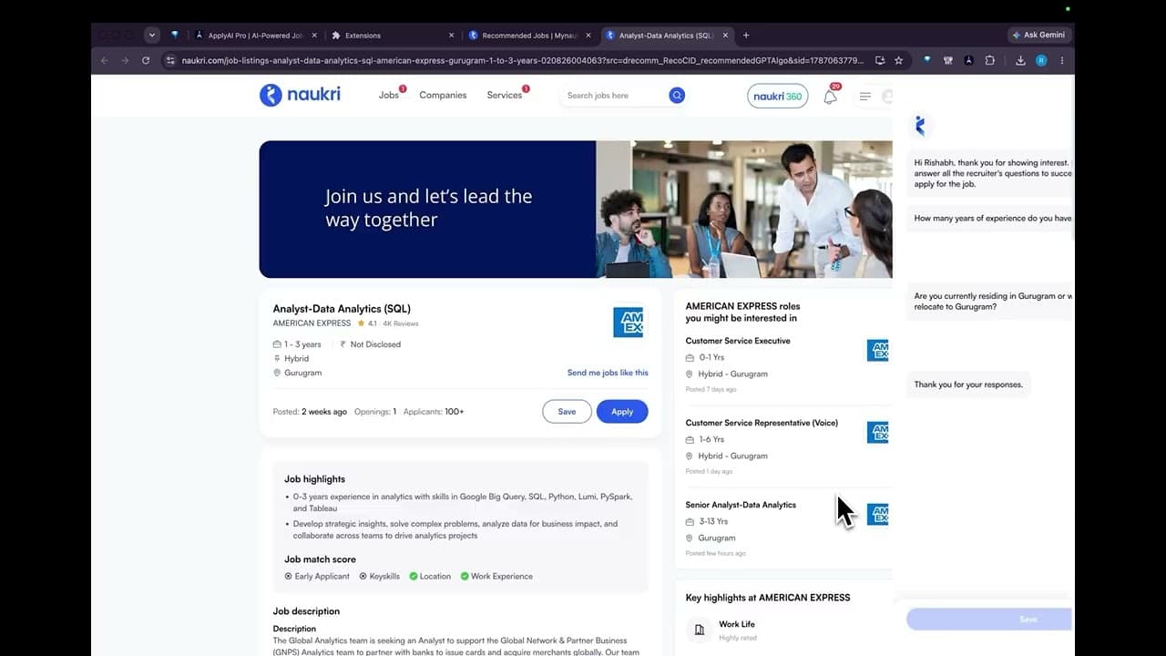Click the chatbot avatar icon
1166x656 pixels.
920,126
